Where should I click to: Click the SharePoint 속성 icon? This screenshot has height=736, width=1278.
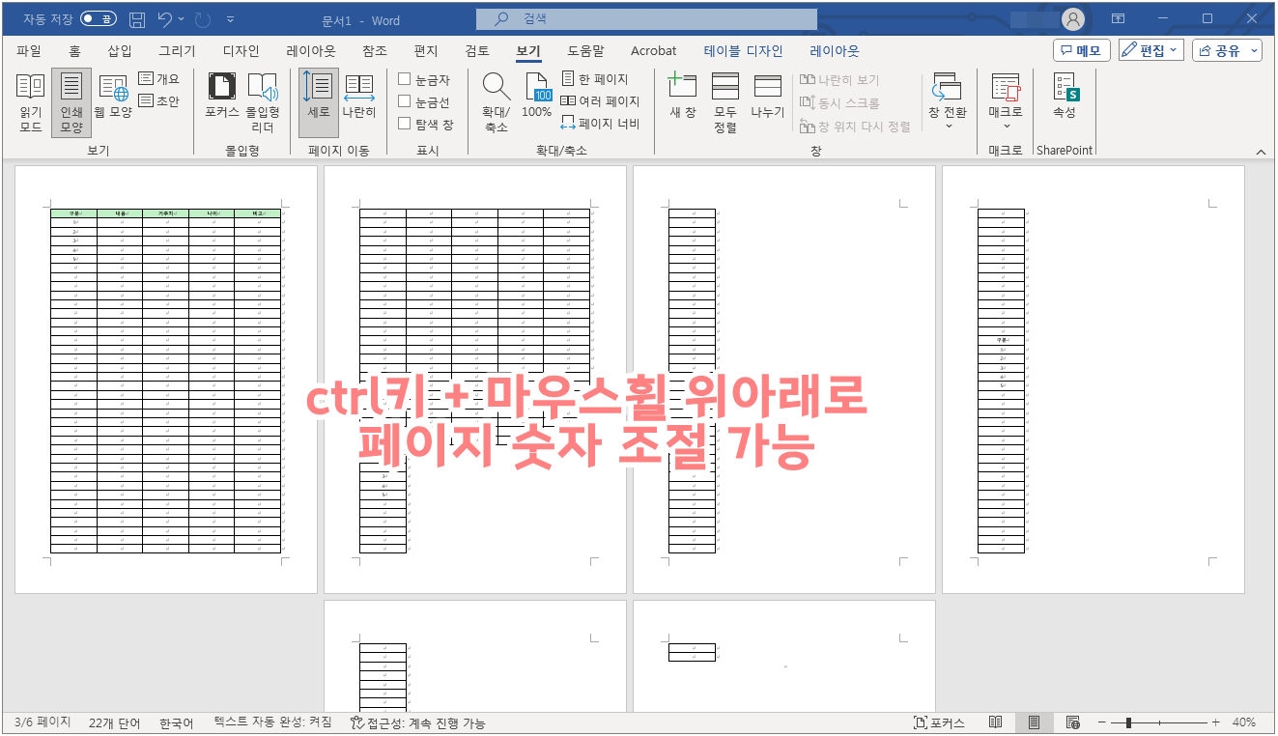(x=1065, y=100)
